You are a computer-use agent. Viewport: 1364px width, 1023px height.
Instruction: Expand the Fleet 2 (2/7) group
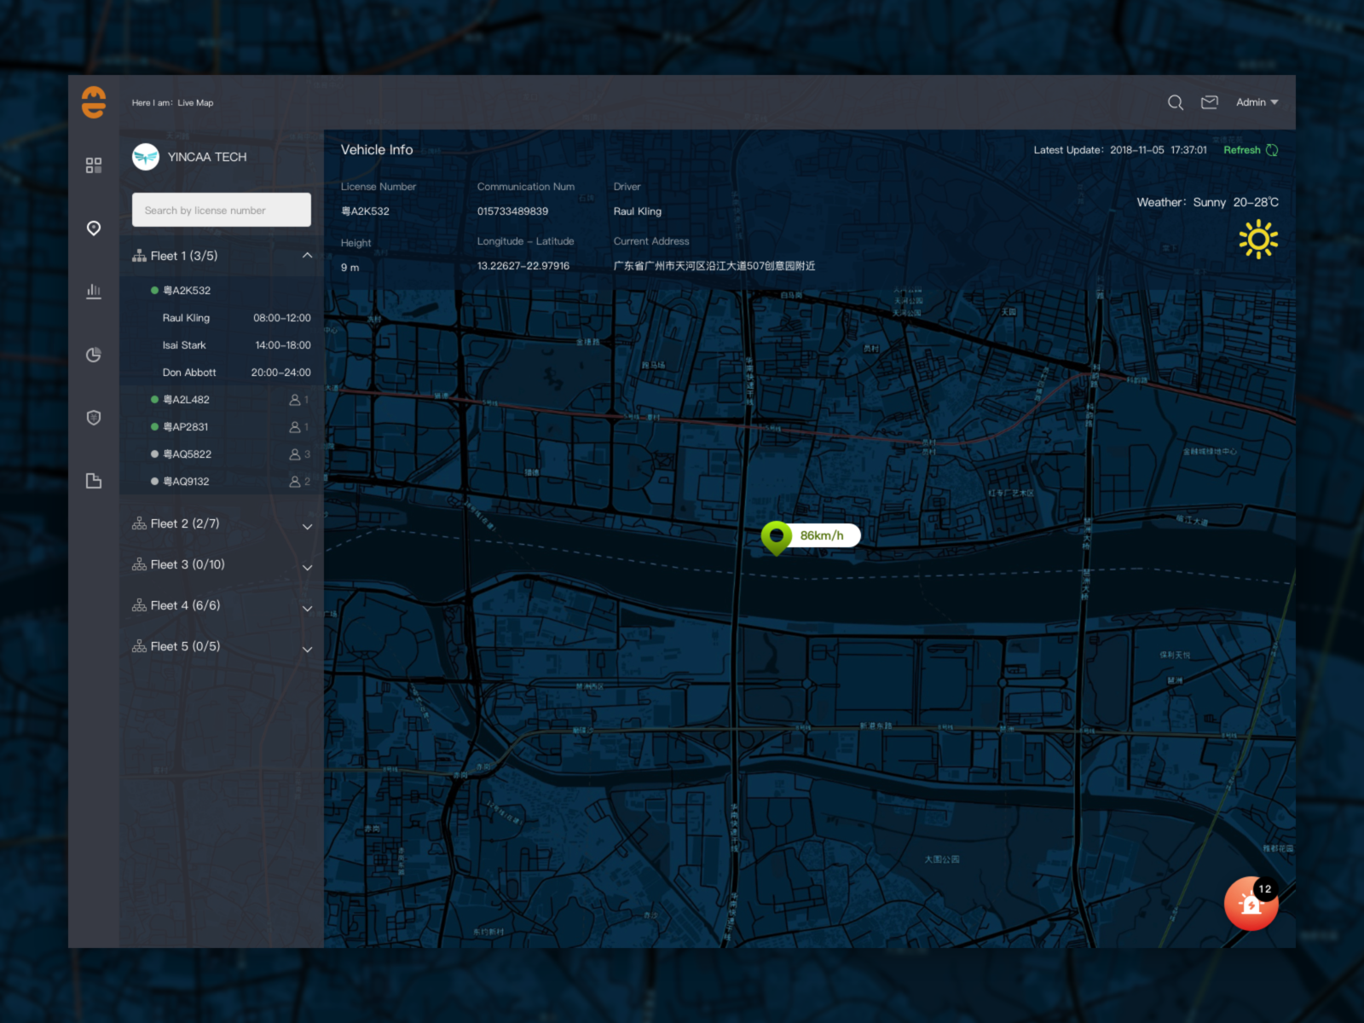coord(308,526)
